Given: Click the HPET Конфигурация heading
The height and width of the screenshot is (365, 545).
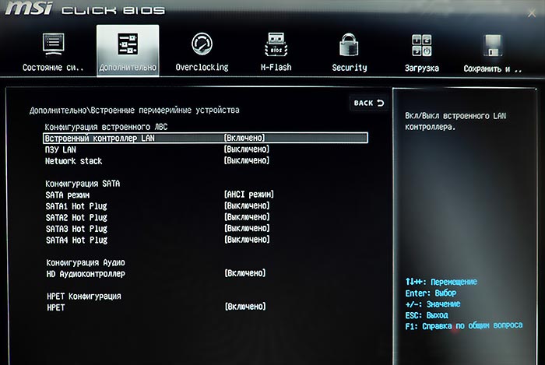Looking at the screenshot, I should click(x=84, y=297).
